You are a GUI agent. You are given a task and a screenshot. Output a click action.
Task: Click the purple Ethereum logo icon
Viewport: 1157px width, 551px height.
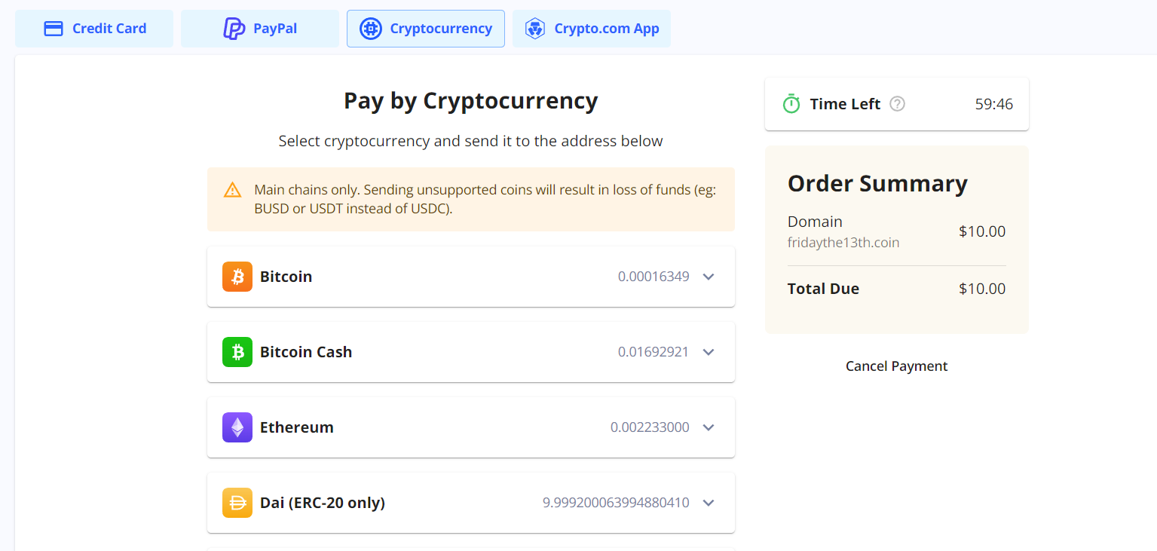(x=237, y=427)
